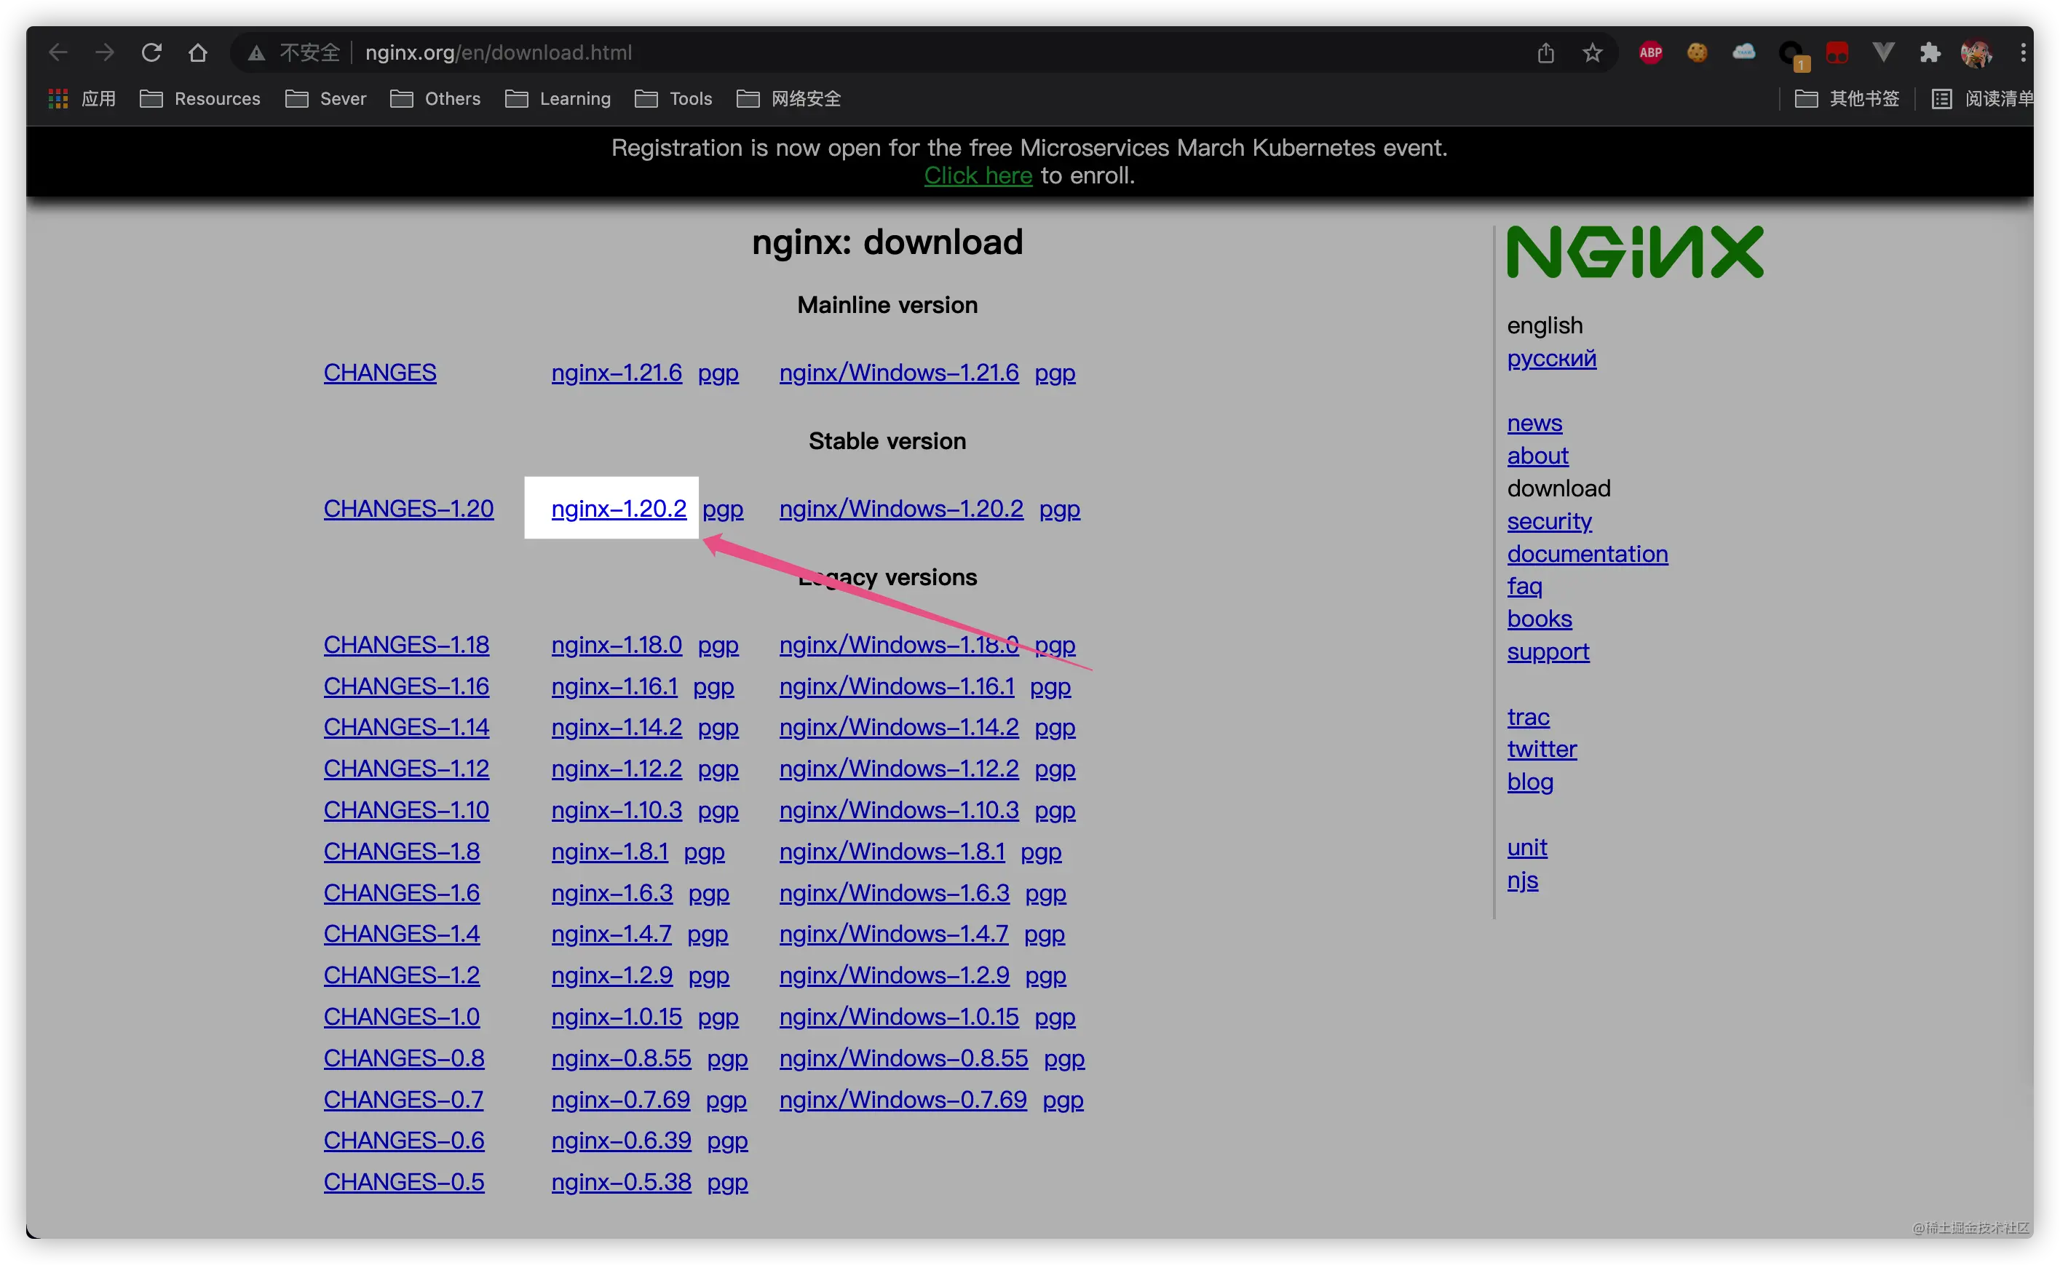Image resolution: width=2060 pixels, height=1265 pixels.
Task: Open the Sever bookmarks folder
Action: point(325,98)
